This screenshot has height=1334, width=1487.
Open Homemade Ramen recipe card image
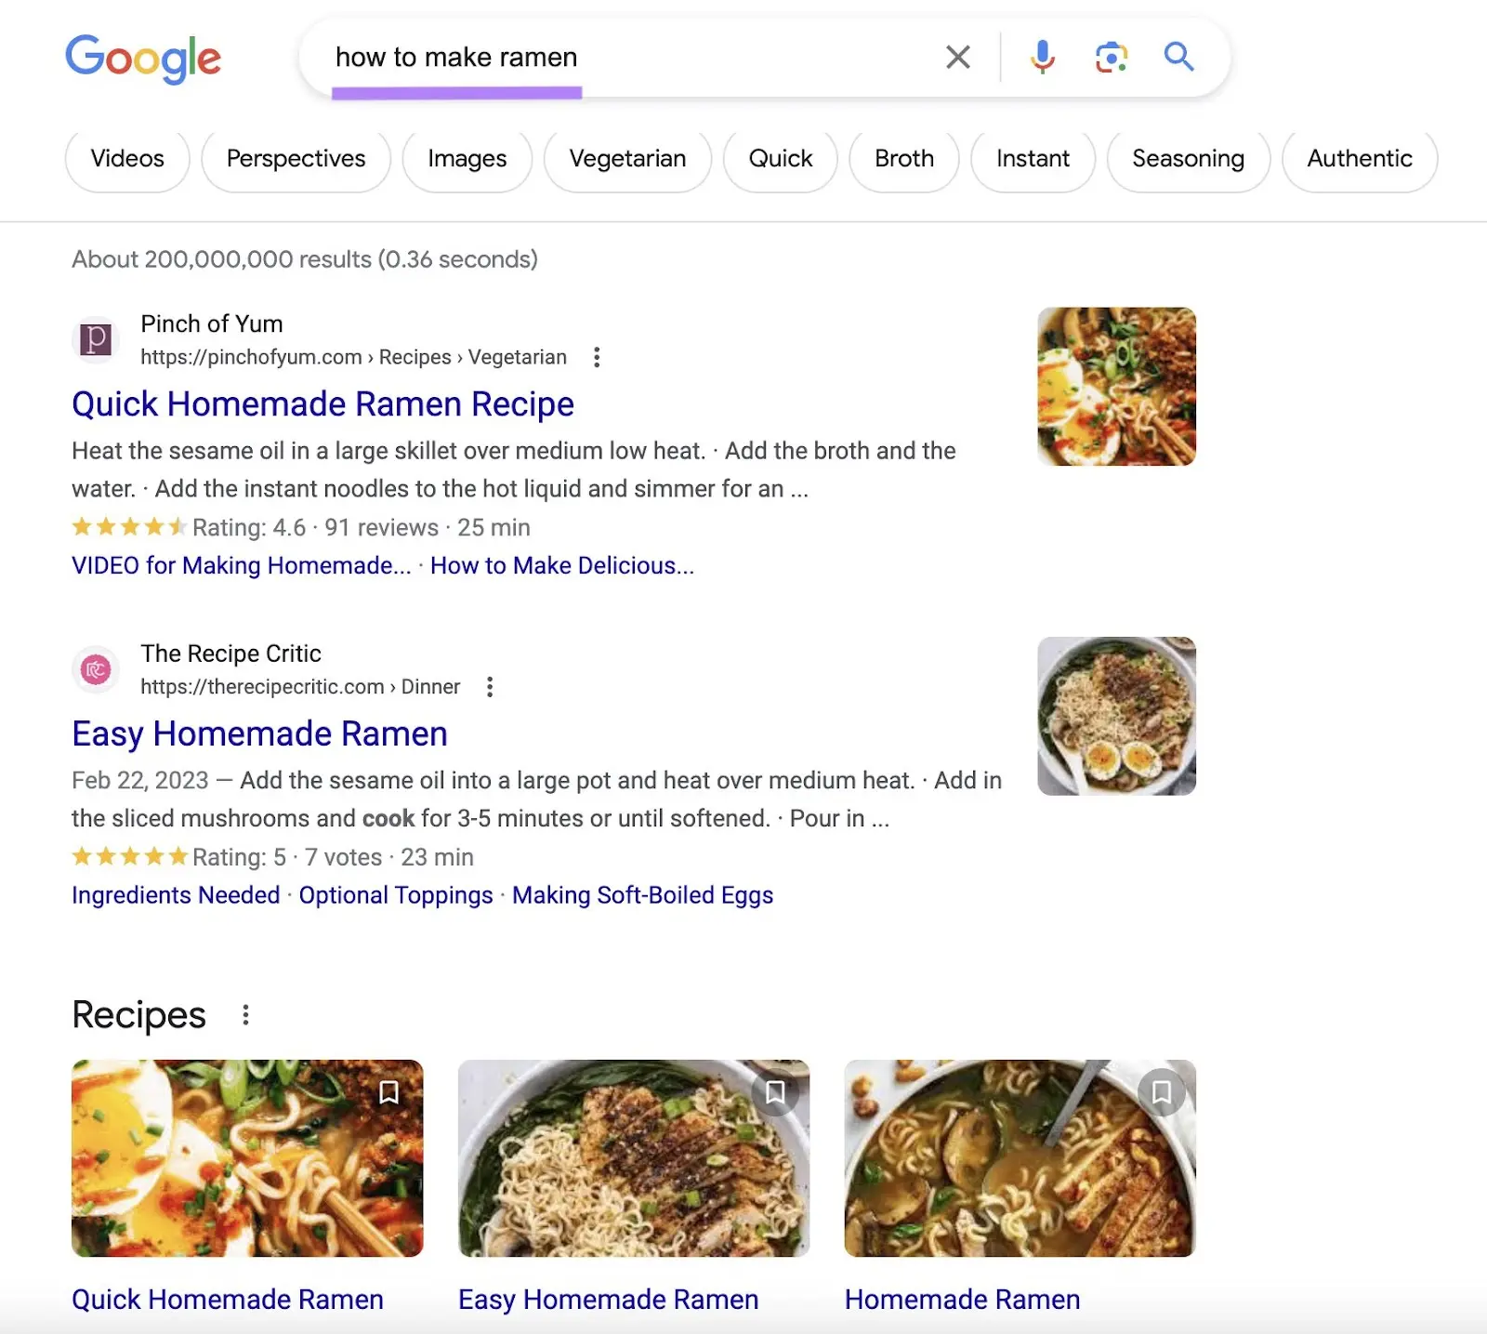click(x=1020, y=1158)
